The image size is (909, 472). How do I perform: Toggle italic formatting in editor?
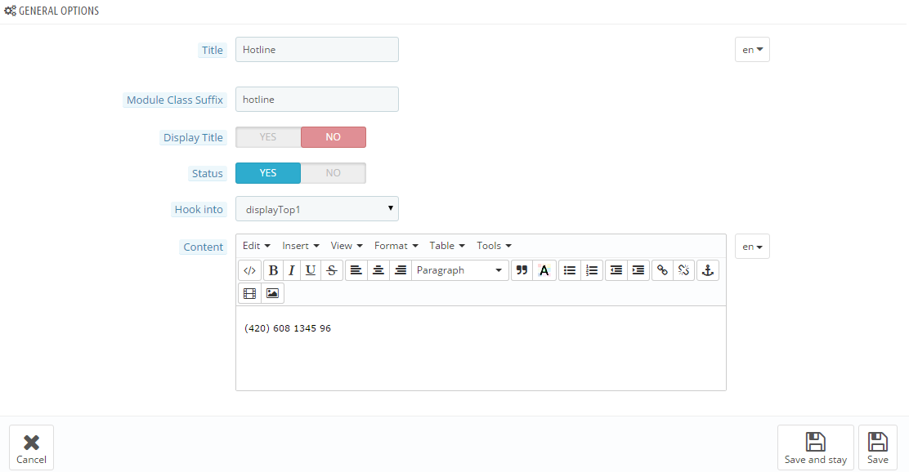click(292, 270)
